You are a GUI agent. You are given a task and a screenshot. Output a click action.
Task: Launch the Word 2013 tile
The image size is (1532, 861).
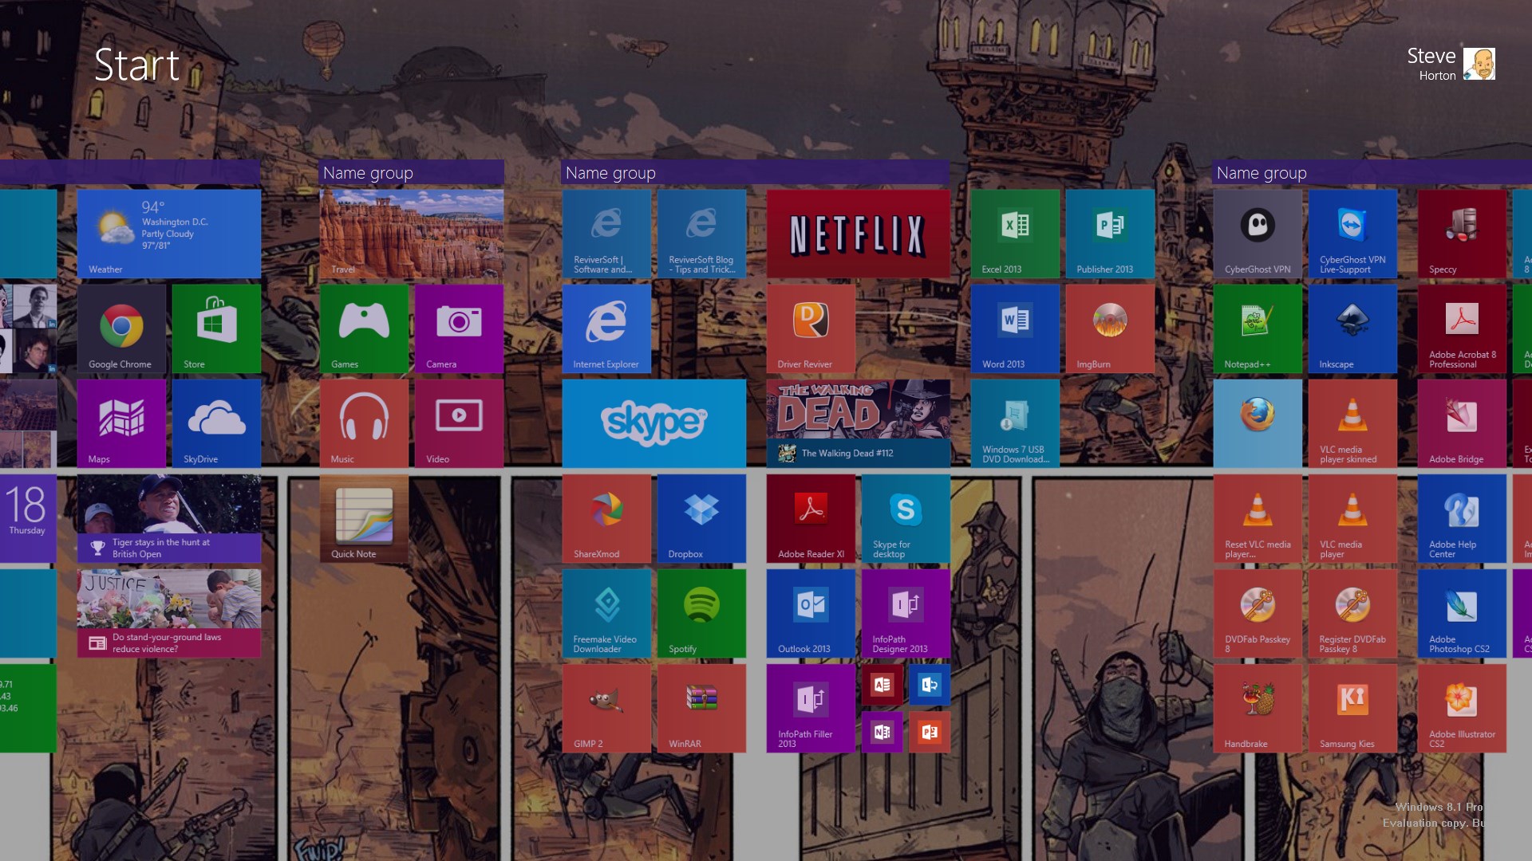pyautogui.click(x=1015, y=328)
